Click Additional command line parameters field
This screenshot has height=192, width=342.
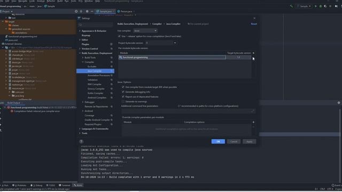(x=188, y=111)
